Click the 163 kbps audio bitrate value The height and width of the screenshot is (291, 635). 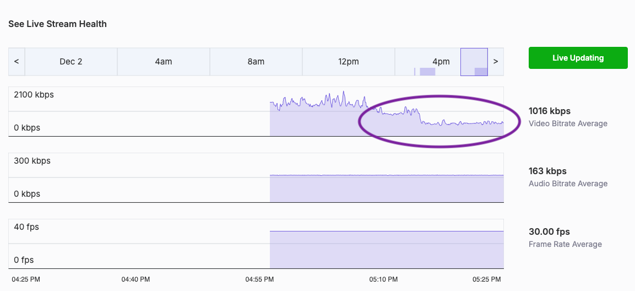point(547,171)
